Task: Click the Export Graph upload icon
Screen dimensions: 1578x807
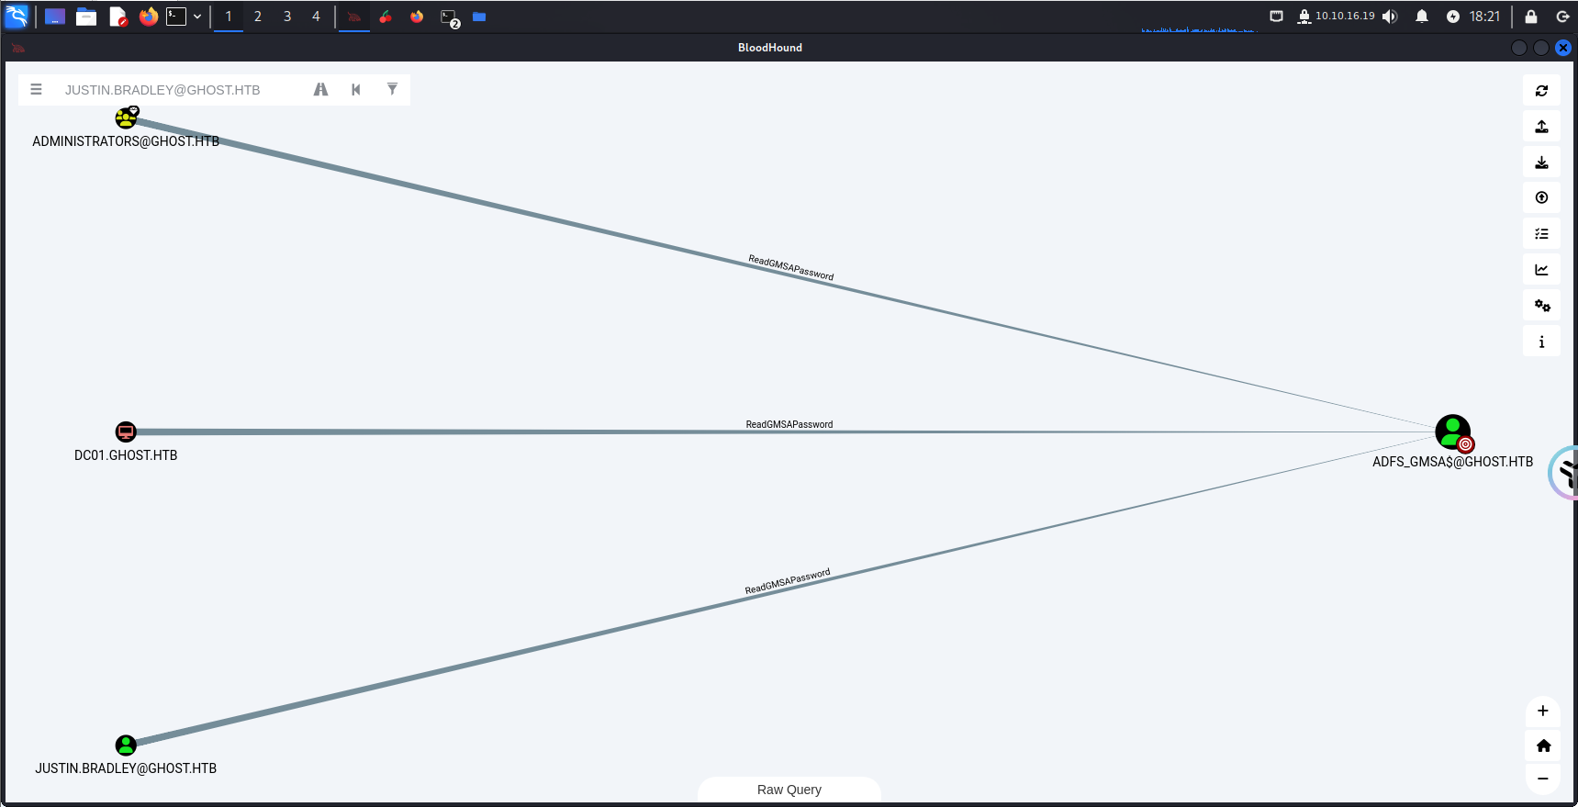Action: tap(1541, 127)
